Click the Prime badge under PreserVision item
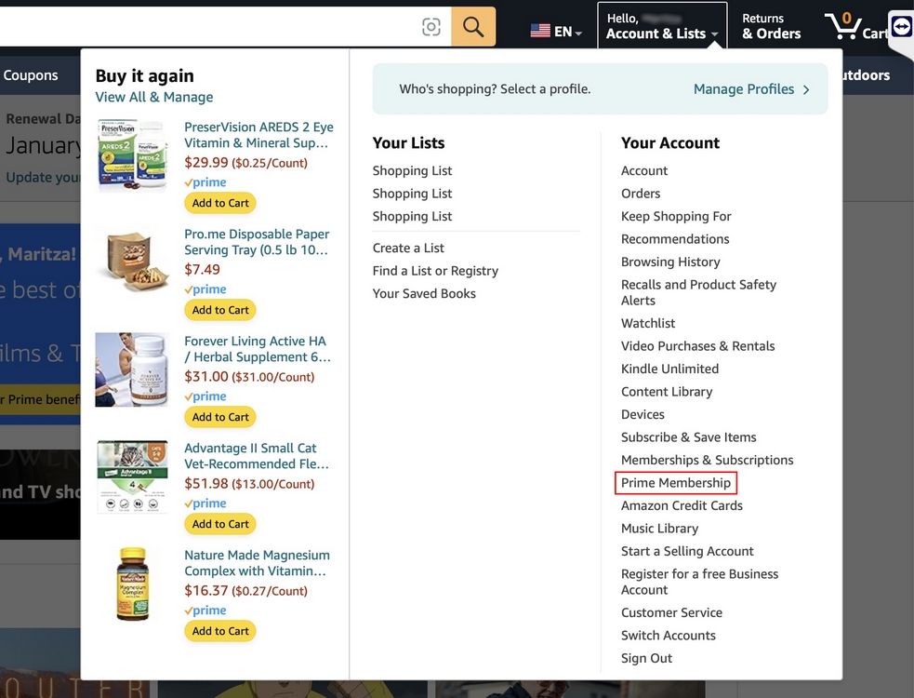Image resolution: width=914 pixels, height=698 pixels. click(x=205, y=182)
